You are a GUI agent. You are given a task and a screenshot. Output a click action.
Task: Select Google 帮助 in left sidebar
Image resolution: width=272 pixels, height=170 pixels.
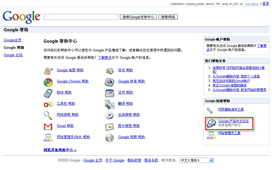pos(14,48)
